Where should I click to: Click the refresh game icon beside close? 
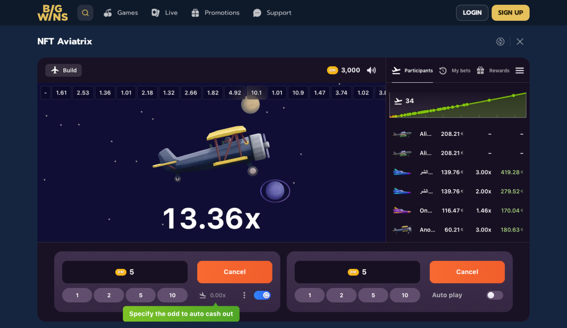click(500, 42)
